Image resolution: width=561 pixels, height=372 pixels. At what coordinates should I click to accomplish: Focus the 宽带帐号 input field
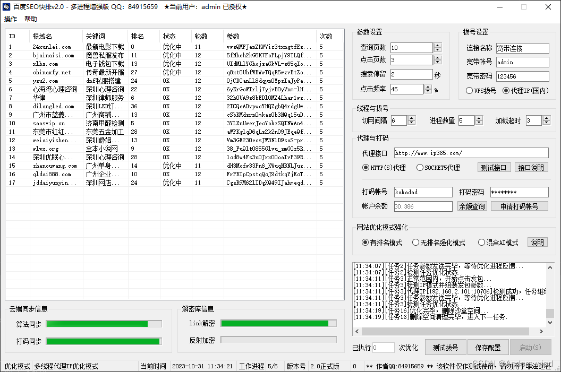click(x=522, y=62)
